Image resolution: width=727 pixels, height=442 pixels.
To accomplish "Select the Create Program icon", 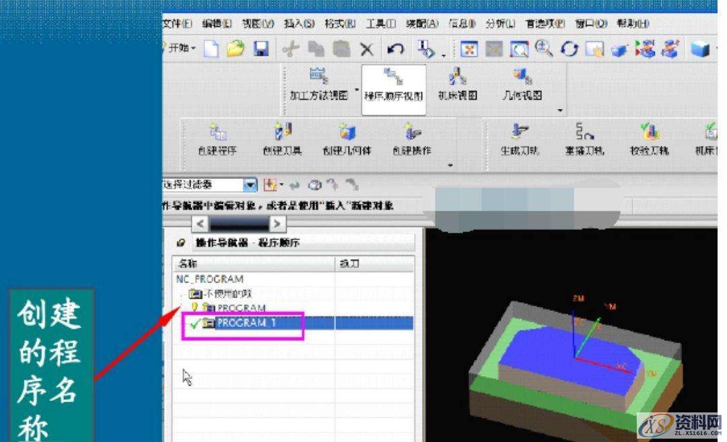I will point(217,133).
